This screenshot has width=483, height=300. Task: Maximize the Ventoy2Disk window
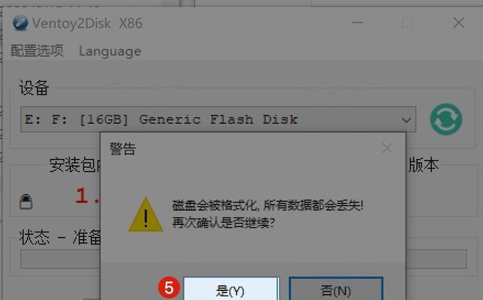[407, 22]
